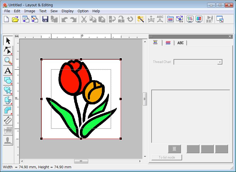This screenshot has height=172, width=236.
Task: Launch the magic wand wizard icon
Action: coord(141,19)
